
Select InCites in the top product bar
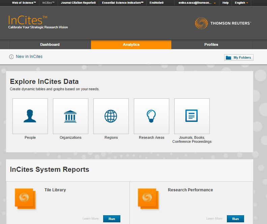[x=48, y=3]
